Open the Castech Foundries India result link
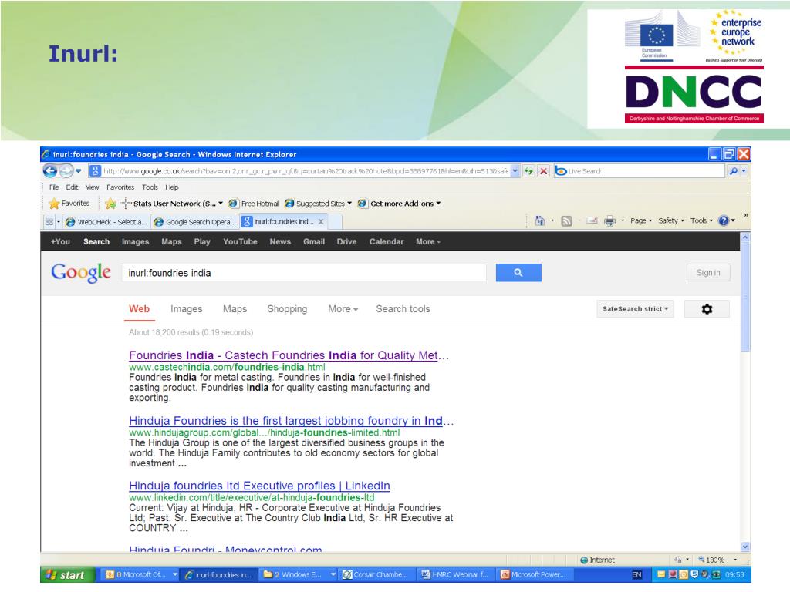The image size is (790, 592). (x=289, y=355)
